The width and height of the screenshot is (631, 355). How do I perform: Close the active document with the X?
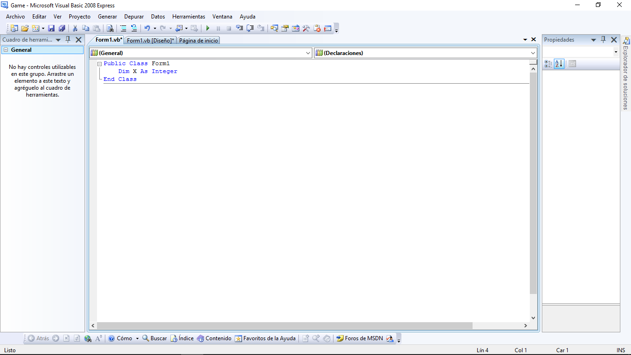point(534,40)
